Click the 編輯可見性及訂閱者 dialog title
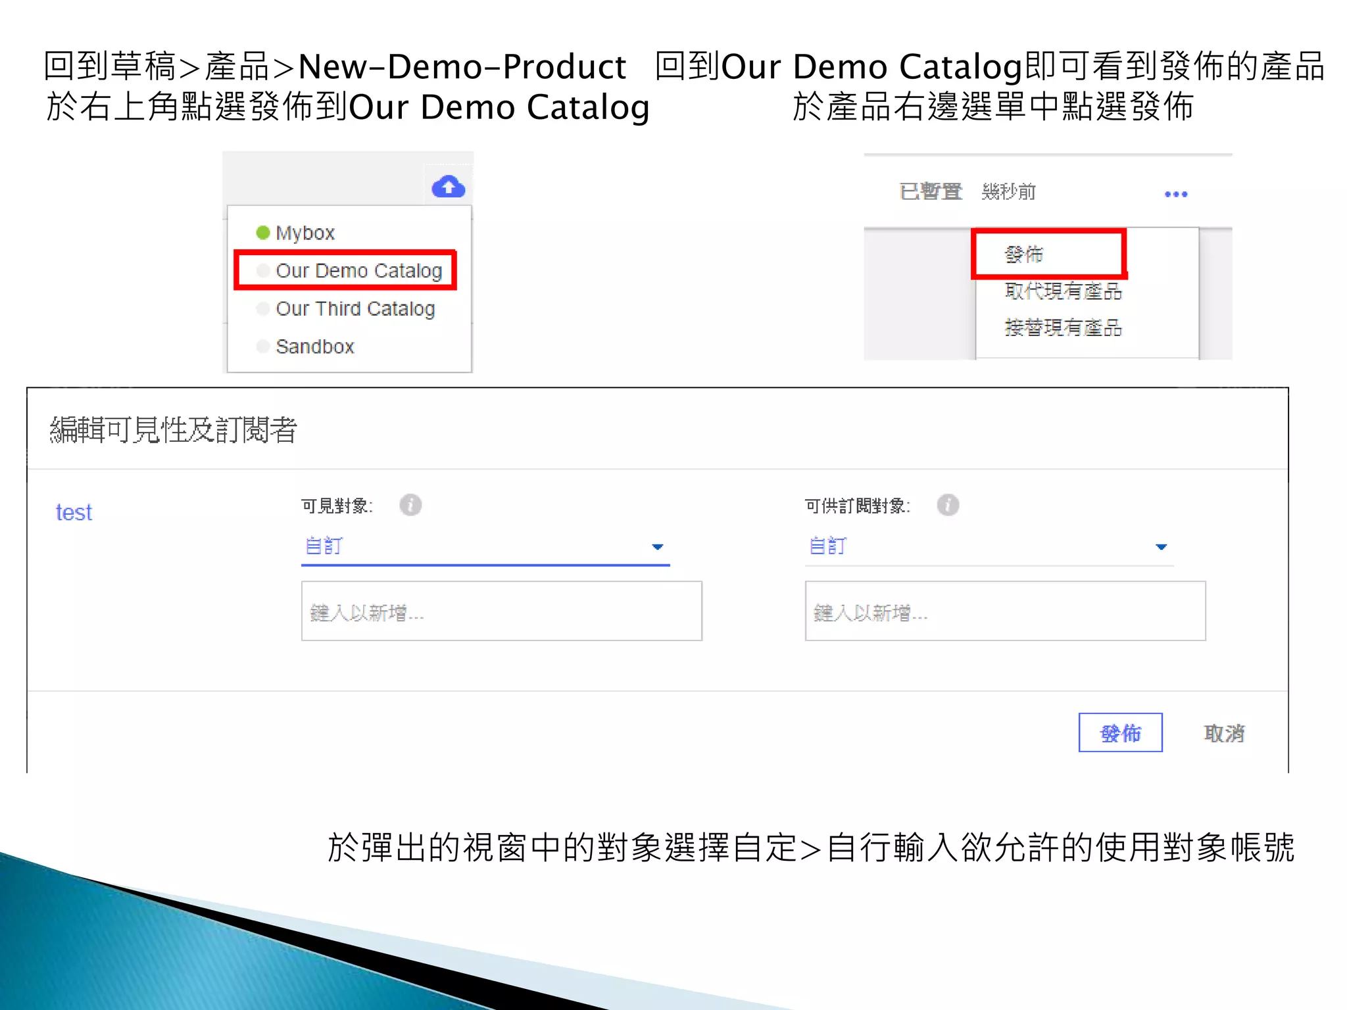This screenshot has width=1347, height=1010. click(174, 430)
